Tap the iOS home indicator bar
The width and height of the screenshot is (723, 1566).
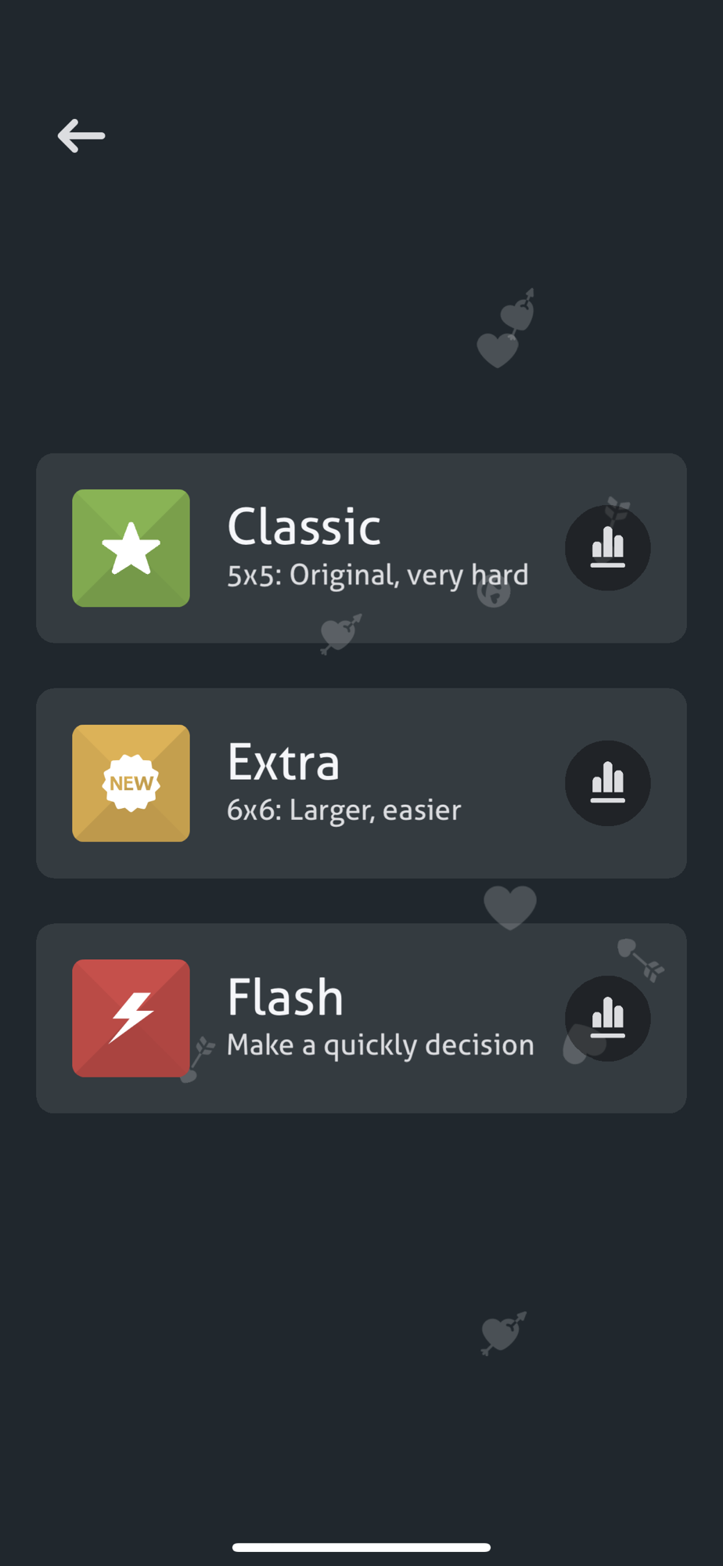coord(361,1547)
